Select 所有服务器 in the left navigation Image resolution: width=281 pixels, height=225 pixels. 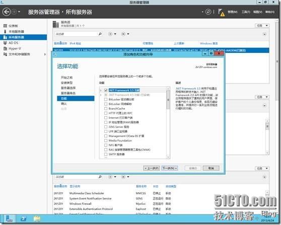coord(23,37)
